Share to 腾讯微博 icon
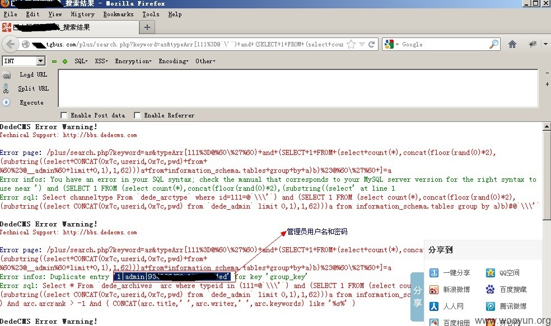 point(490,306)
